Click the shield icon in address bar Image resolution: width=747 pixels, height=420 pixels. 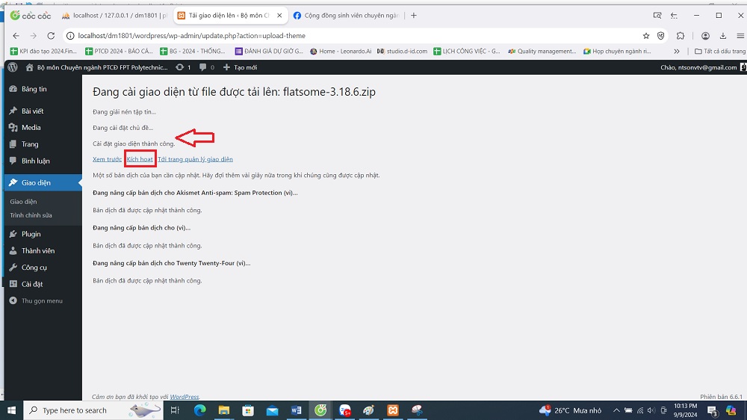[x=660, y=36]
